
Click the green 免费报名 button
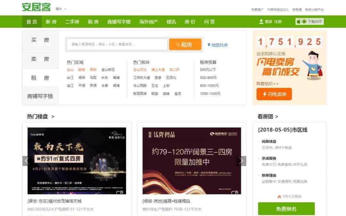pyautogui.click(x=286, y=209)
